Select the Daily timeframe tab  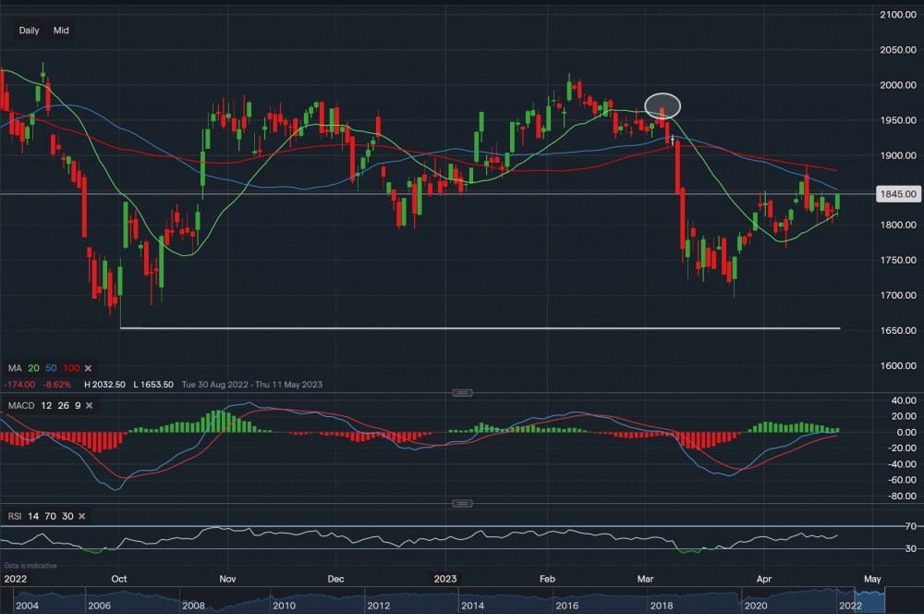[29, 31]
